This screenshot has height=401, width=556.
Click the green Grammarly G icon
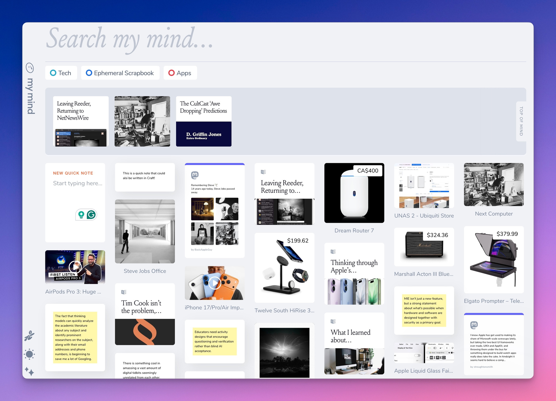coord(91,214)
